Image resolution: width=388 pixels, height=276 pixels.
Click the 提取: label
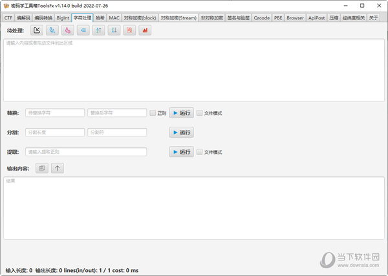13,152
